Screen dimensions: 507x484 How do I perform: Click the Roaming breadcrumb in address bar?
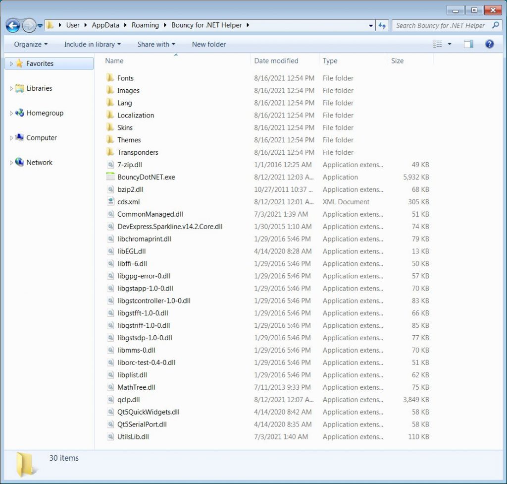click(145, 25)
